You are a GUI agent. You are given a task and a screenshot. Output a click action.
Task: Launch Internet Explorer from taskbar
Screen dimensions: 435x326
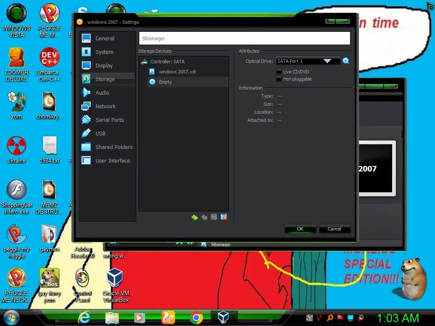[84, 318]
